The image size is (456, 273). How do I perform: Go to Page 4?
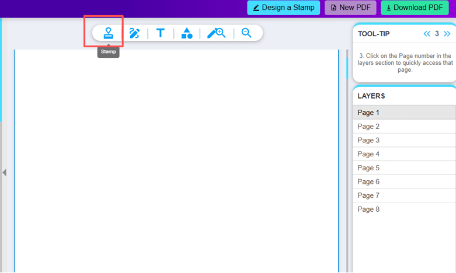[404, 154]
